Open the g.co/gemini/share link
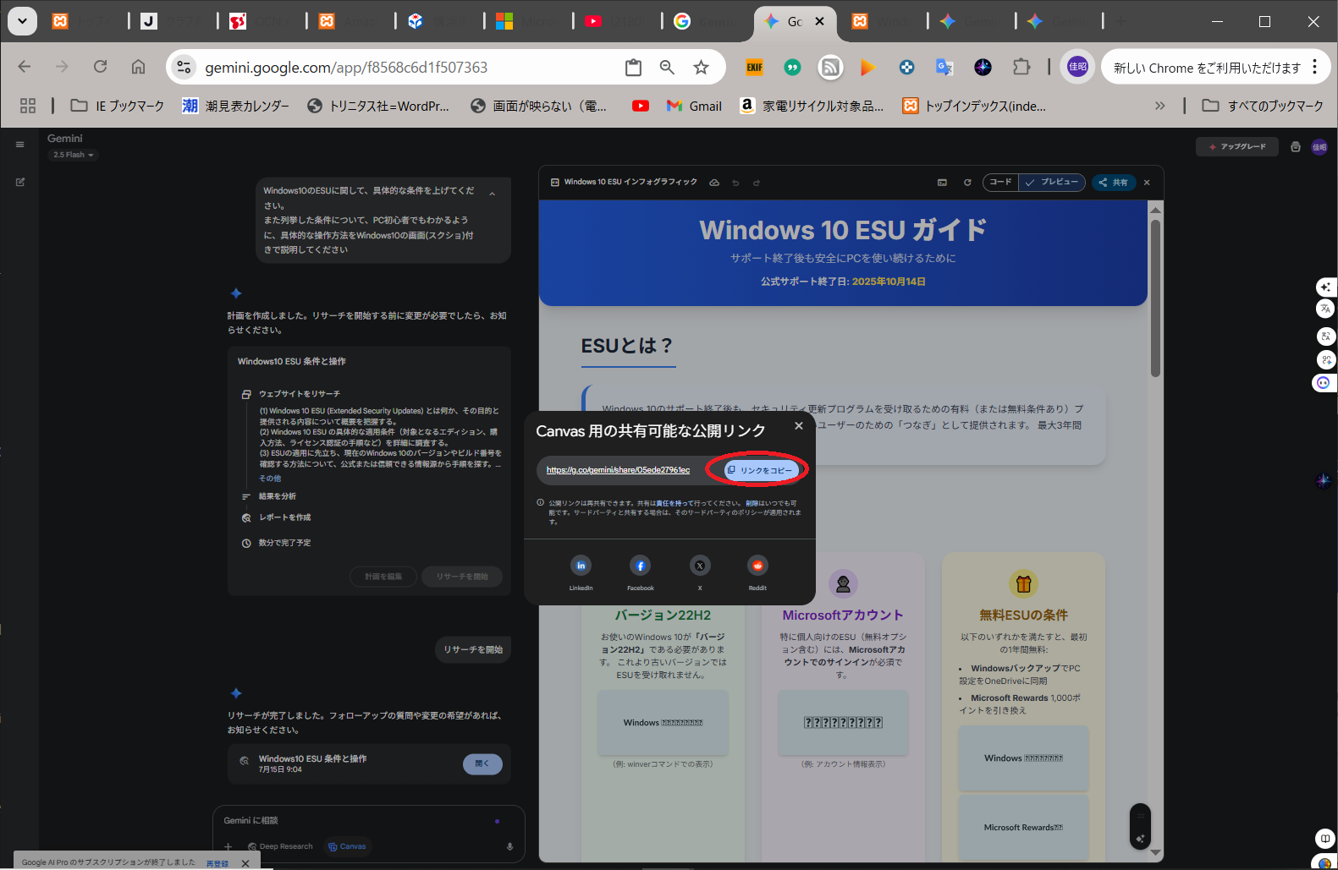 [x=618, y=470]
